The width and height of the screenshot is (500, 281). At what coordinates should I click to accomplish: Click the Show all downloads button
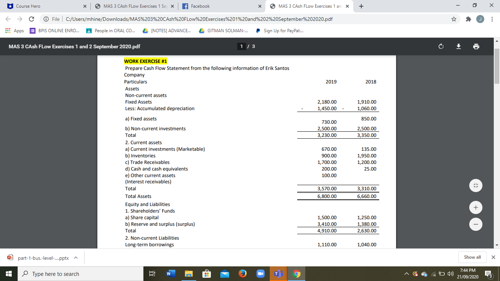tap(472, 257)
